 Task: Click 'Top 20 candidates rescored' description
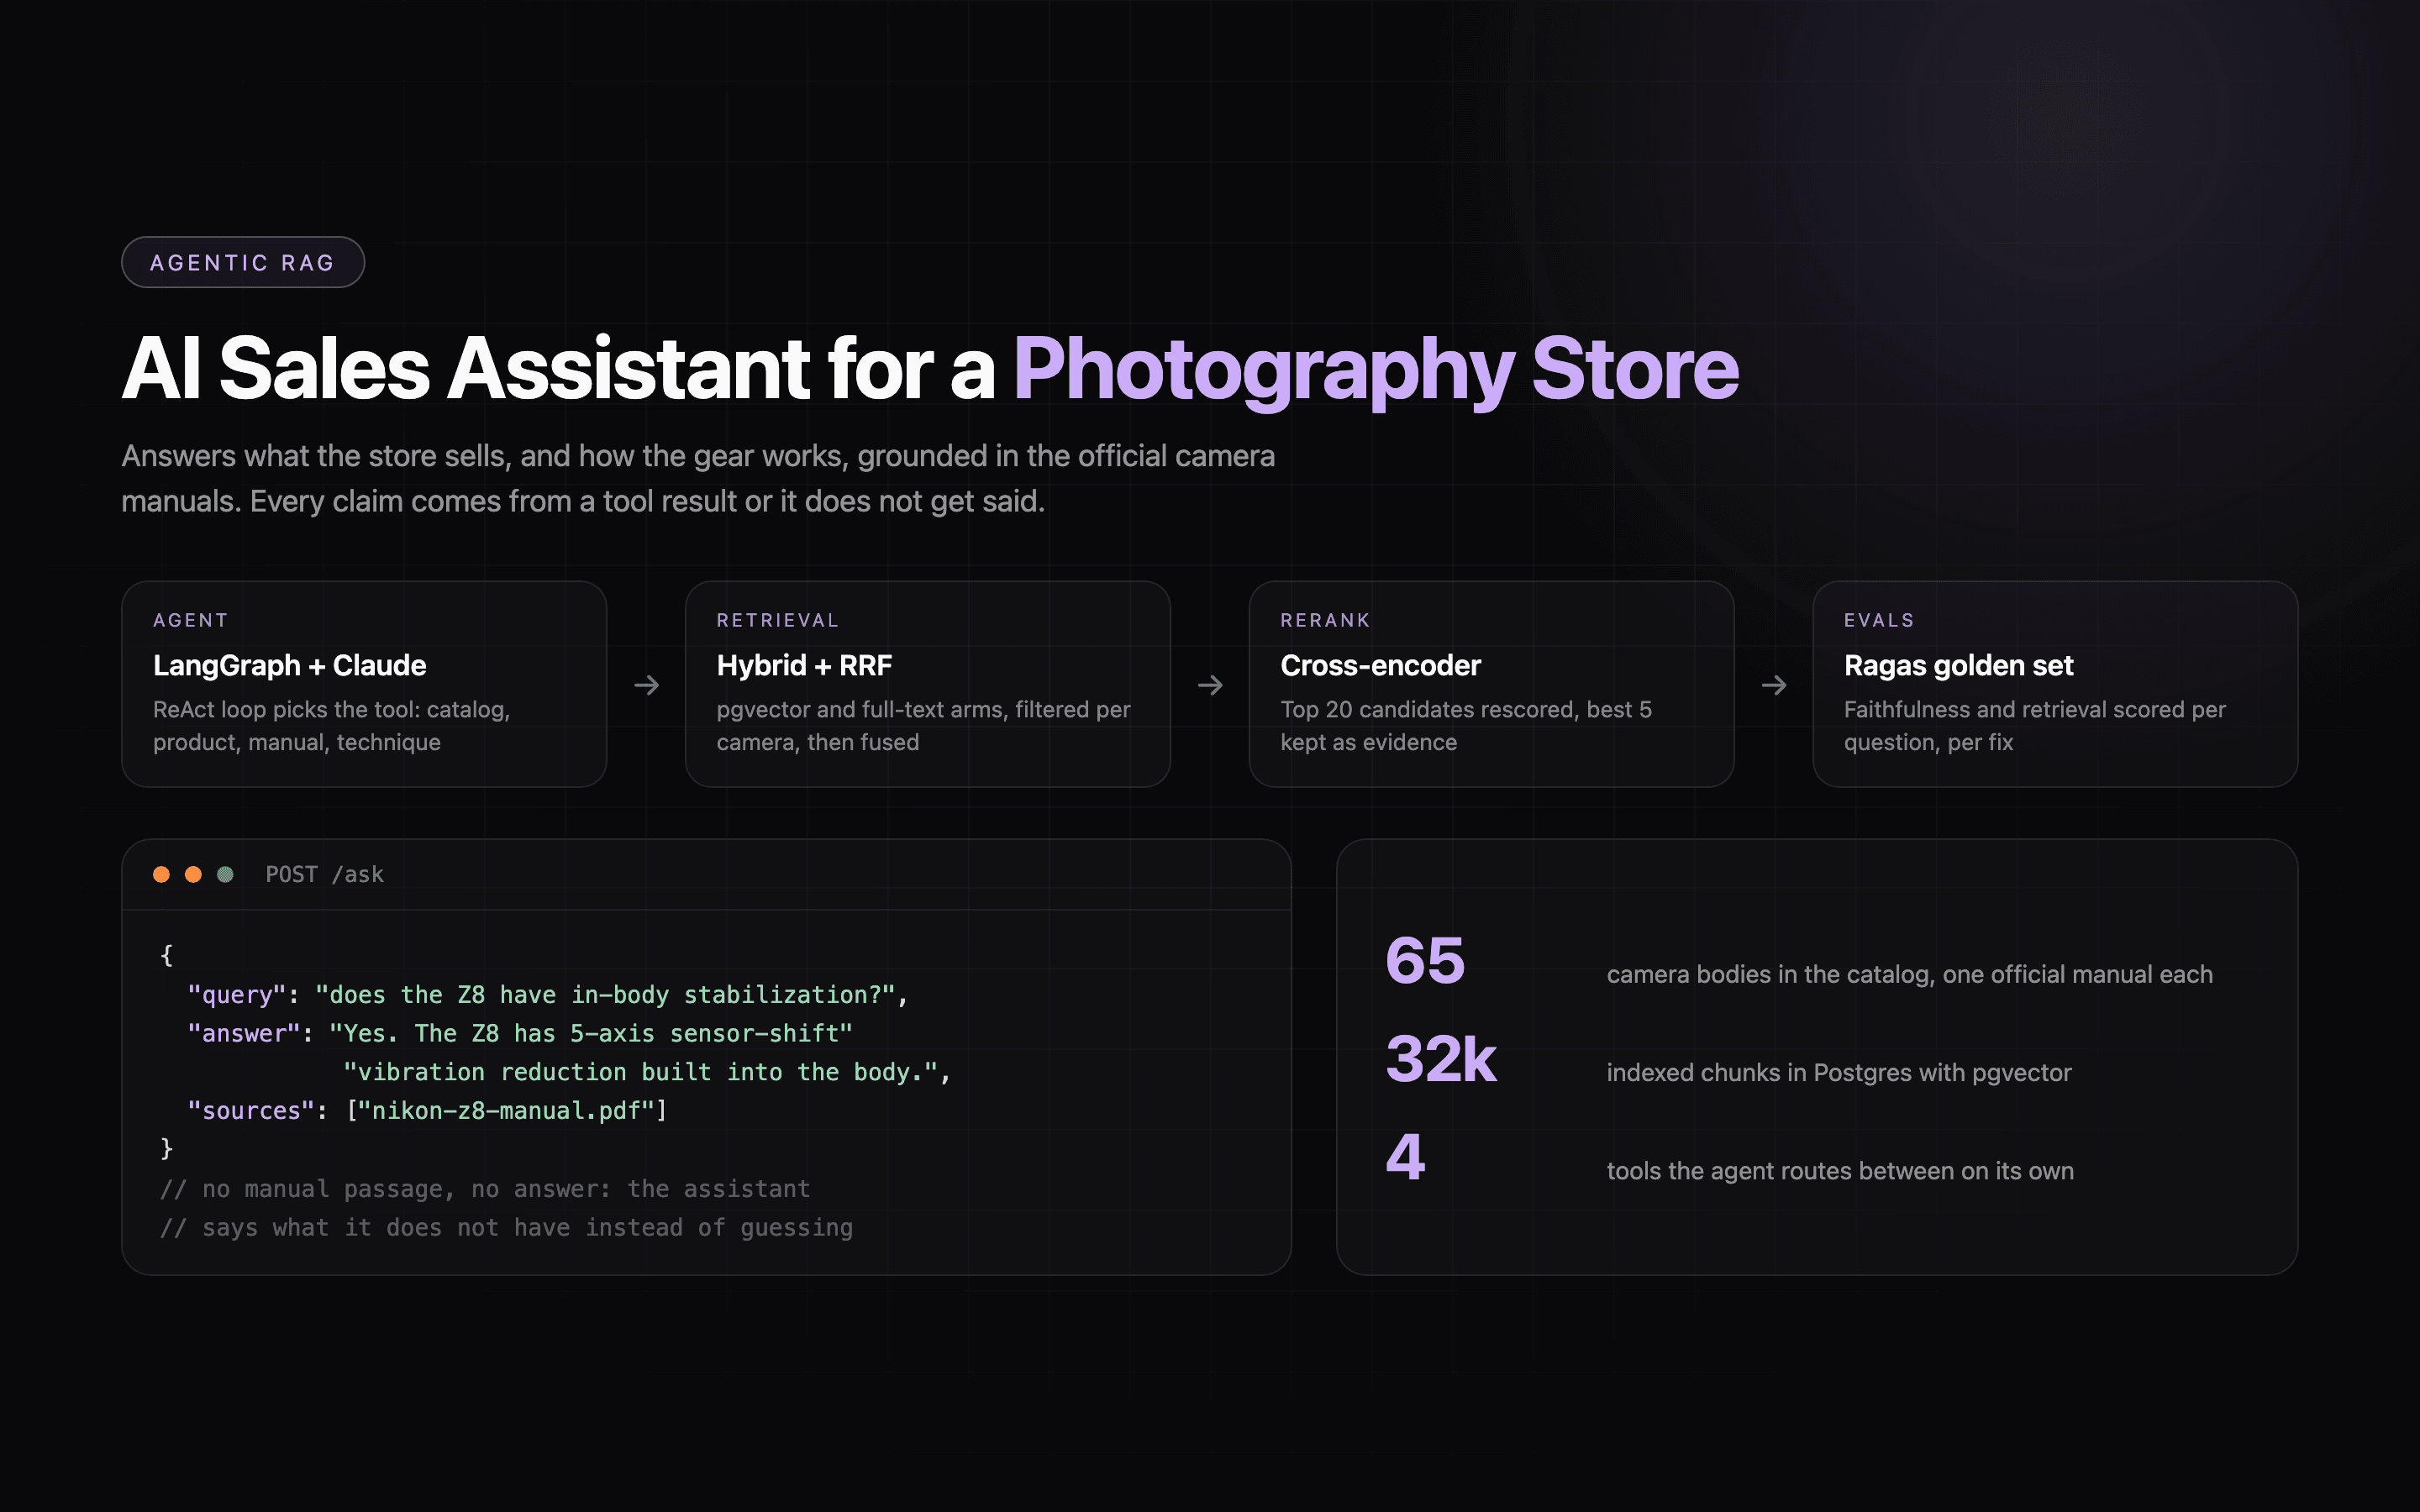coord(1466,725)
